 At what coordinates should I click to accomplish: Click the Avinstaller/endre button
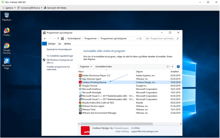pos(103,66)
